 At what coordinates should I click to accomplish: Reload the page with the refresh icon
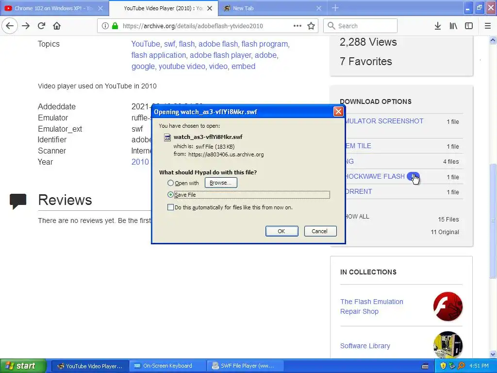[42, 26]
